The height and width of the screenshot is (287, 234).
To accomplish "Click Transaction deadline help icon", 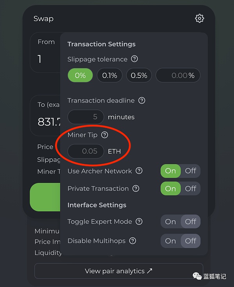I will 142,100.
